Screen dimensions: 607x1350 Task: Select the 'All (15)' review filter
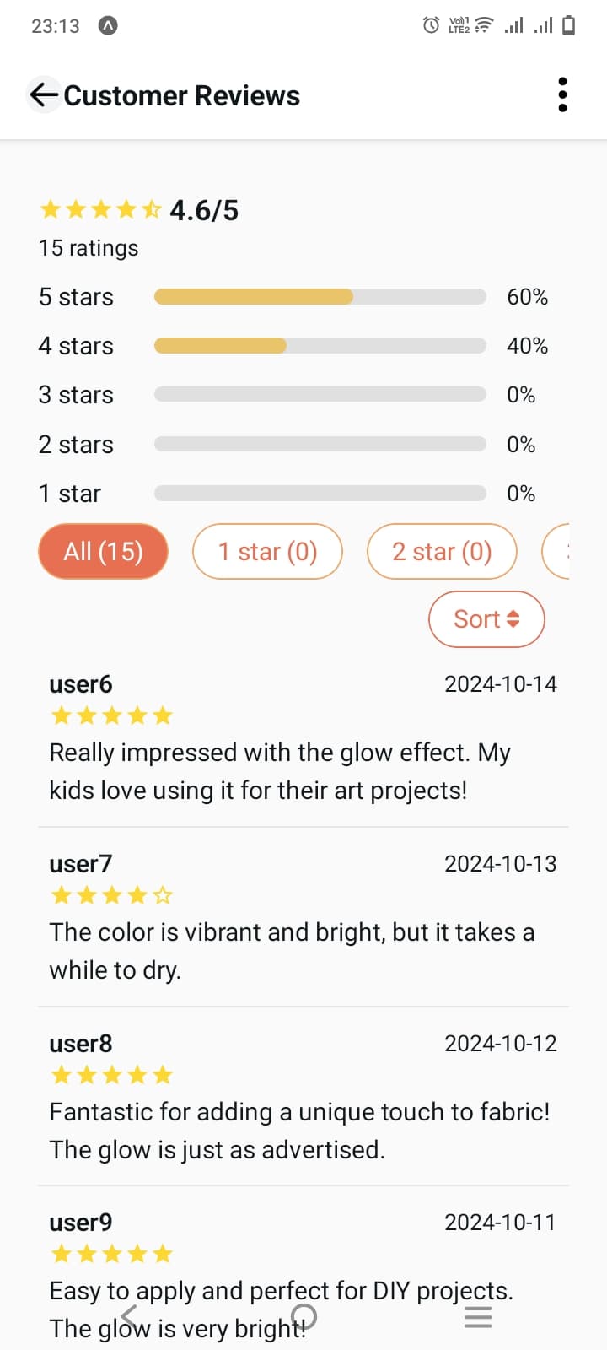coord(103,551)
